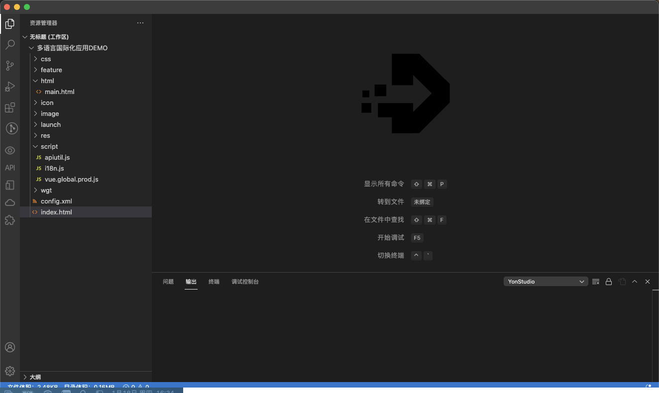This screenshot has height=393, width=659.
Task: Clear output with the clear list button
Action: coord(595,282)
